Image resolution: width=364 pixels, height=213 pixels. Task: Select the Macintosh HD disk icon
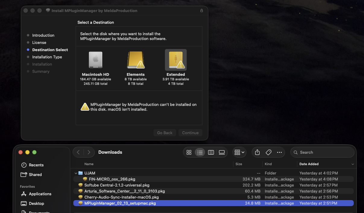[96, 60]
